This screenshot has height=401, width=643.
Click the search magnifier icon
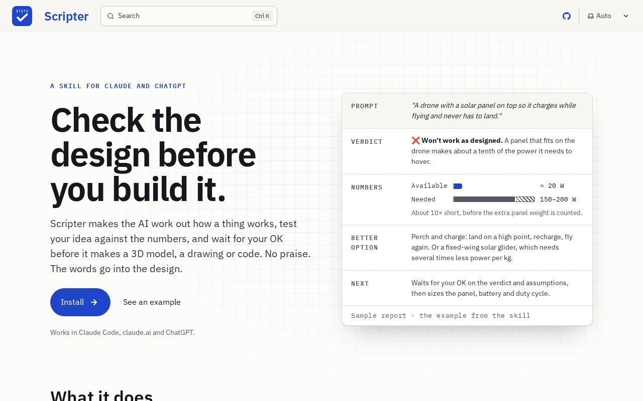click(x=111, y=16)
